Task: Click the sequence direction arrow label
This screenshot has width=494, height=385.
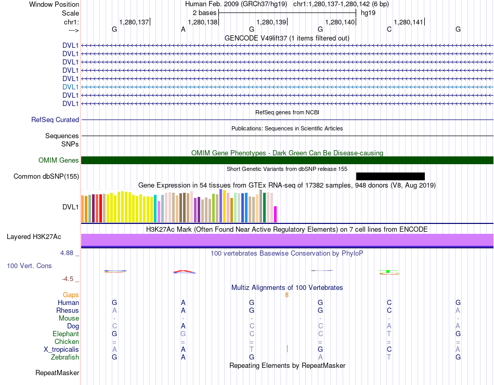Action: tap(73, 30)
